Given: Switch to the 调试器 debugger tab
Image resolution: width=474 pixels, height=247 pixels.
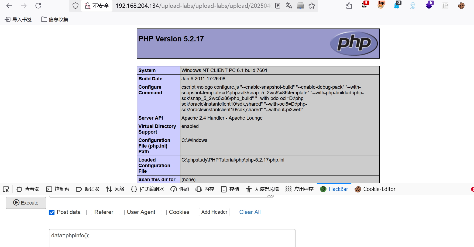Looking at the screenshot, I should (x=88, y=189).
